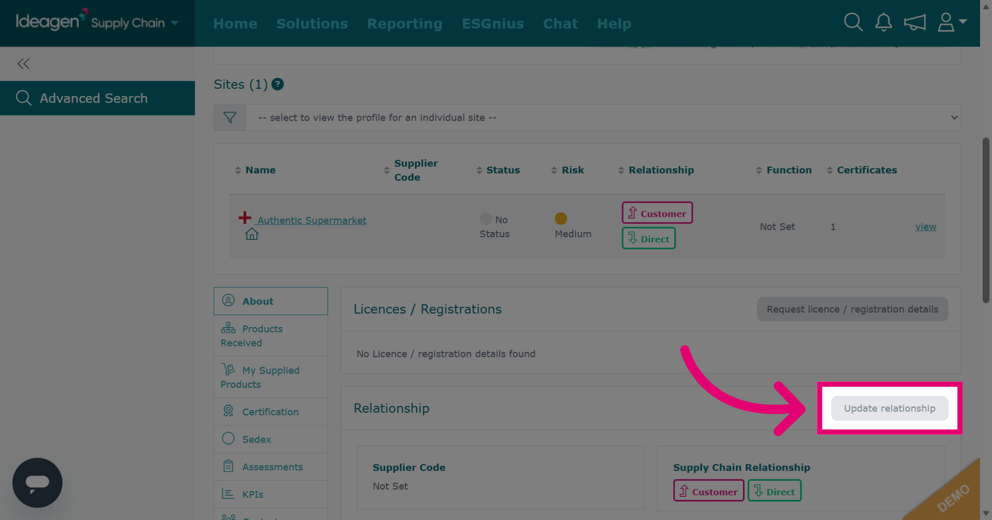Sort table by Status column
This screenshot has height=520, width=992.
(498, 170)
